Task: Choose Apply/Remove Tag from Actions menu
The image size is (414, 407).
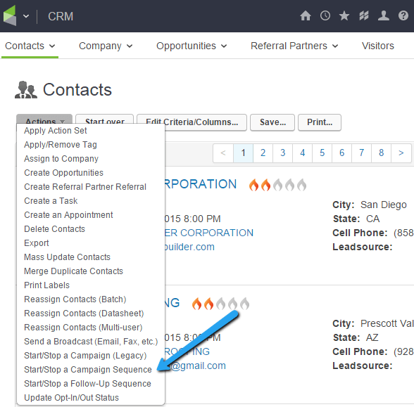Action: [61, 145]
